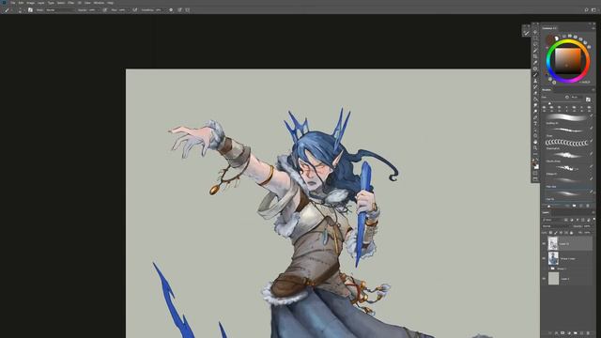Create a new brush in the Brushes panel footer
Viewport: 601px width, 338px height.
tap(581, 206)
